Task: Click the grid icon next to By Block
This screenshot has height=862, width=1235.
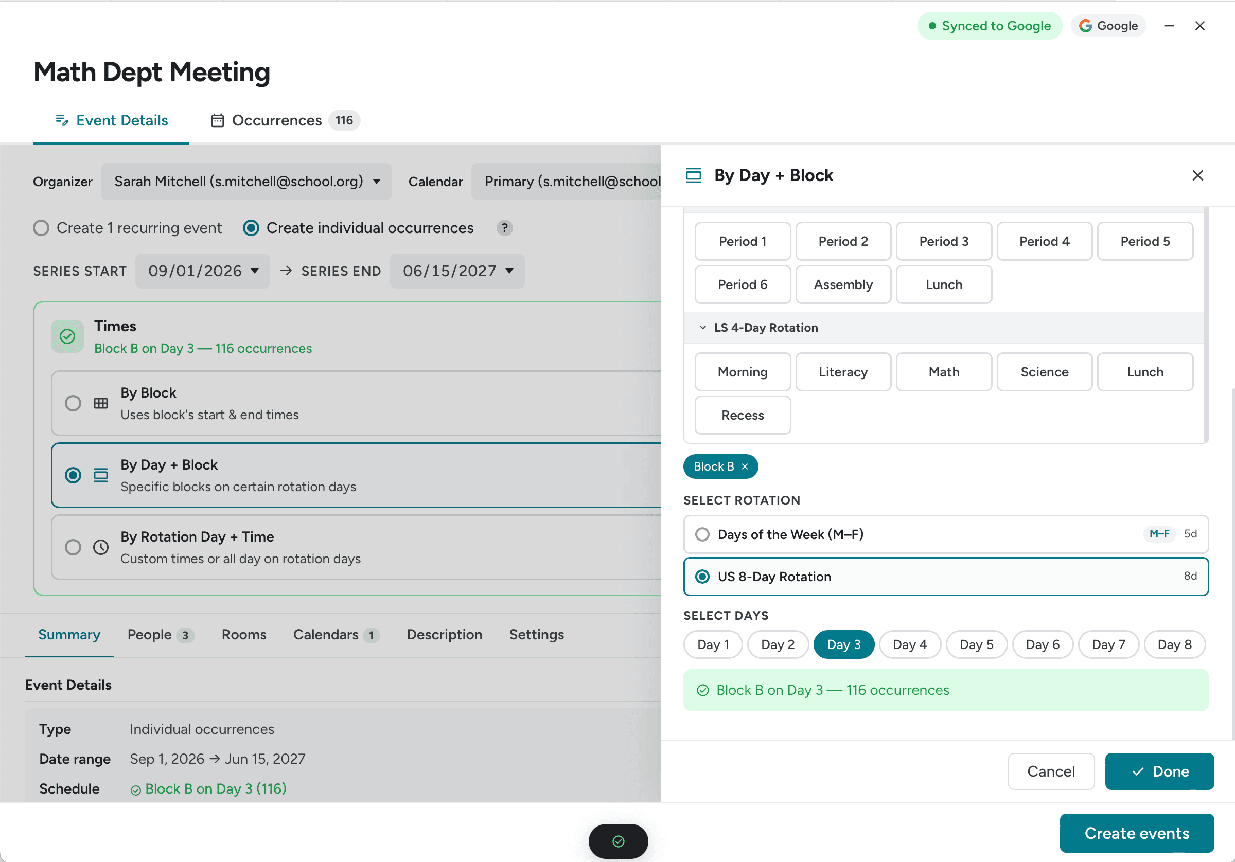Action: (100, 403)
